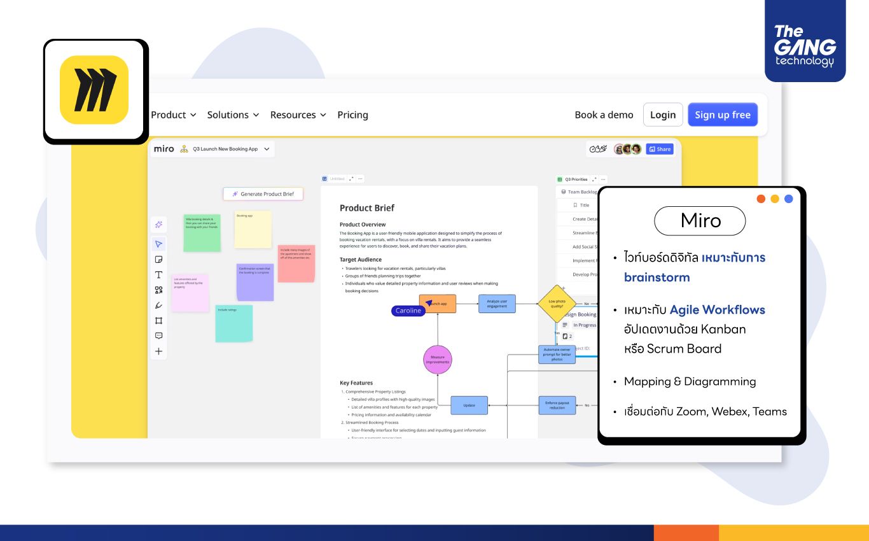The width and height of the screenshot is (869, 541).
Task: Click Generate Product Brief button
Action: pos(263,194)
